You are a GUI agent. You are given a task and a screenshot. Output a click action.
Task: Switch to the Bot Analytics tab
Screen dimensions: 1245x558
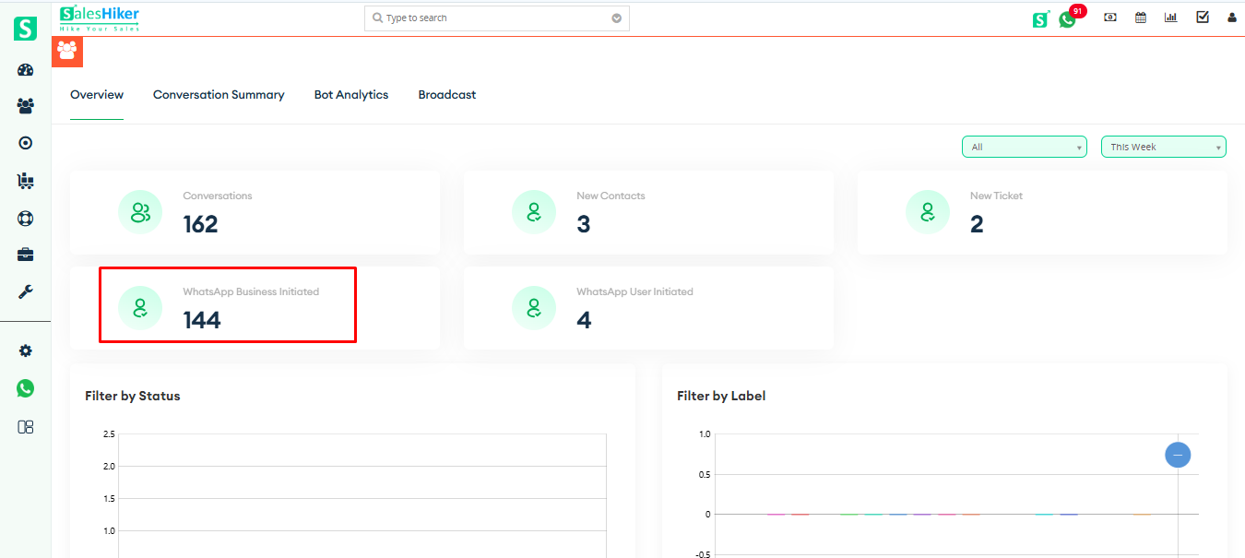coord(350,94)
